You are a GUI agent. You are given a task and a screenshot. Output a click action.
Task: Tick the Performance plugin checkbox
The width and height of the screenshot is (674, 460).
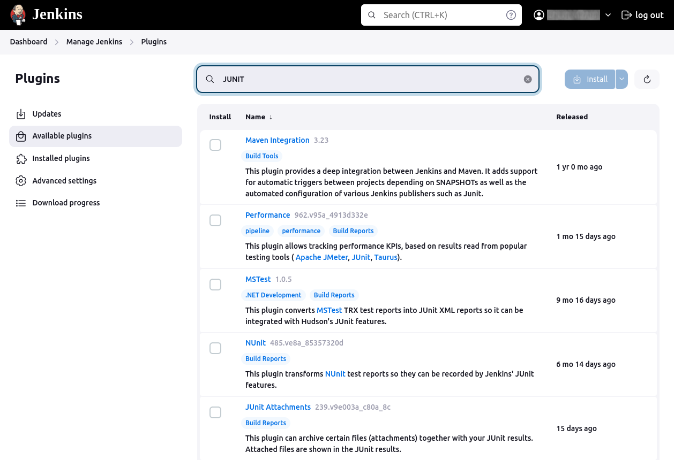(x=215, y=220)
